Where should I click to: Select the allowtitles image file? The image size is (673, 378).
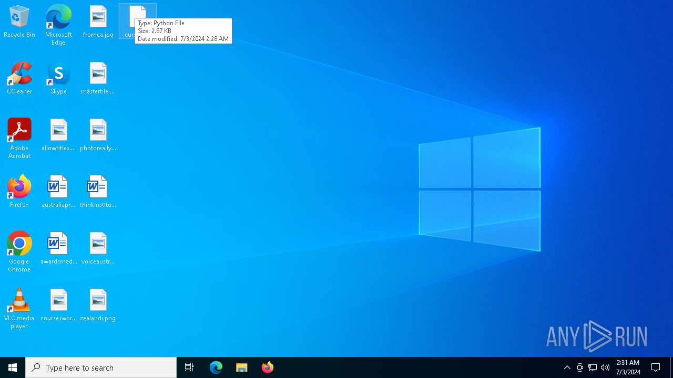58,135
